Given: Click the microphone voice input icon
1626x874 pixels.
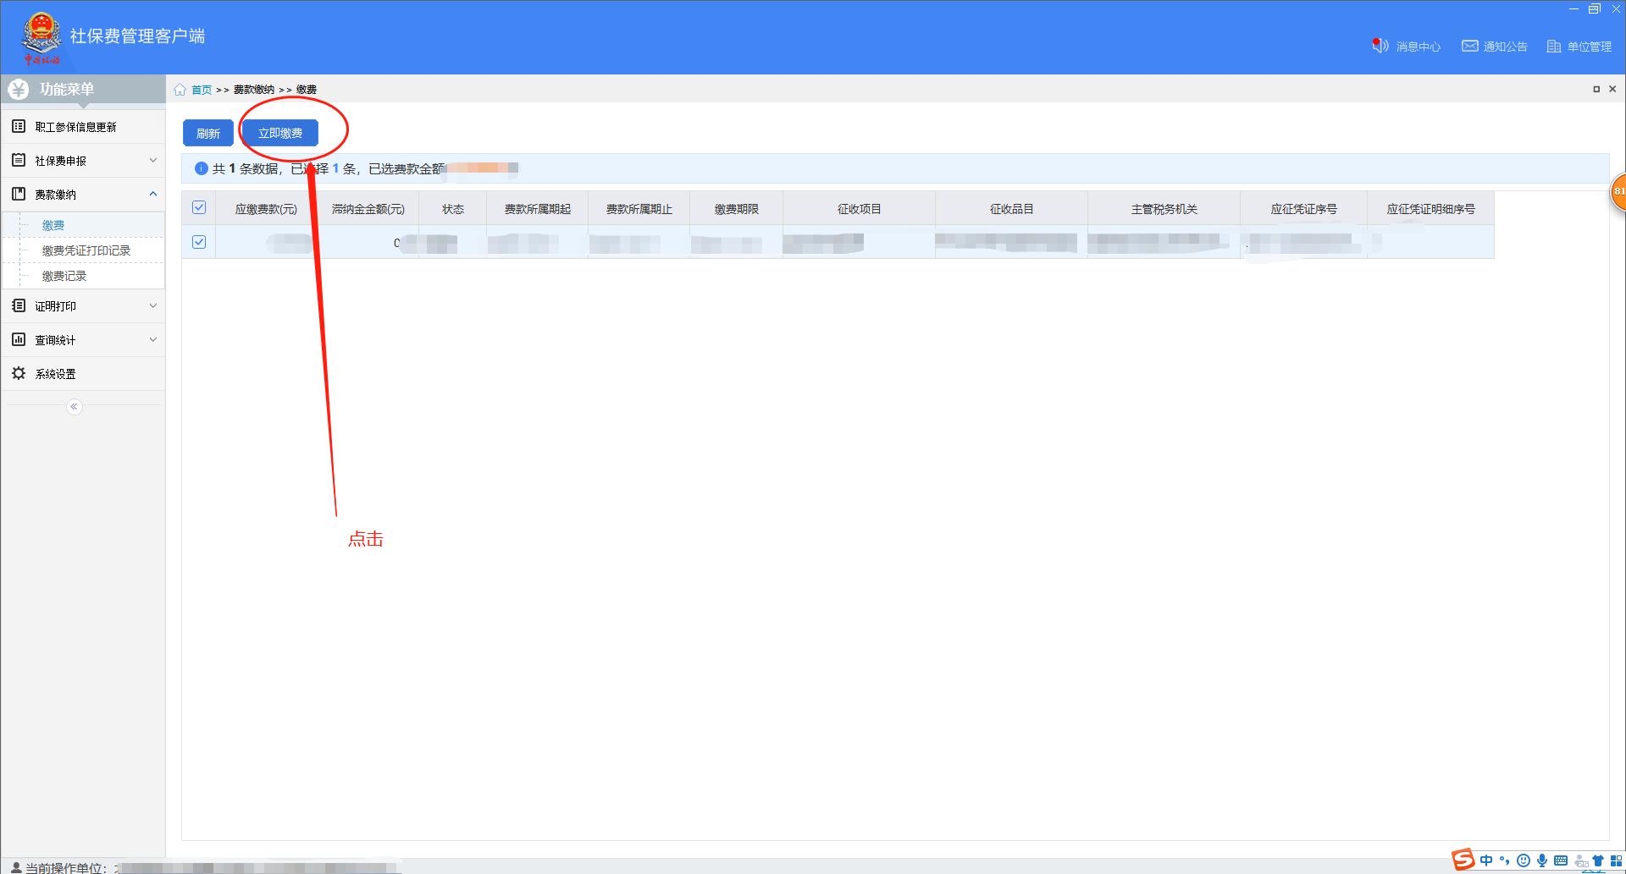Looking at the screenshot, I should click(1541, 860).
